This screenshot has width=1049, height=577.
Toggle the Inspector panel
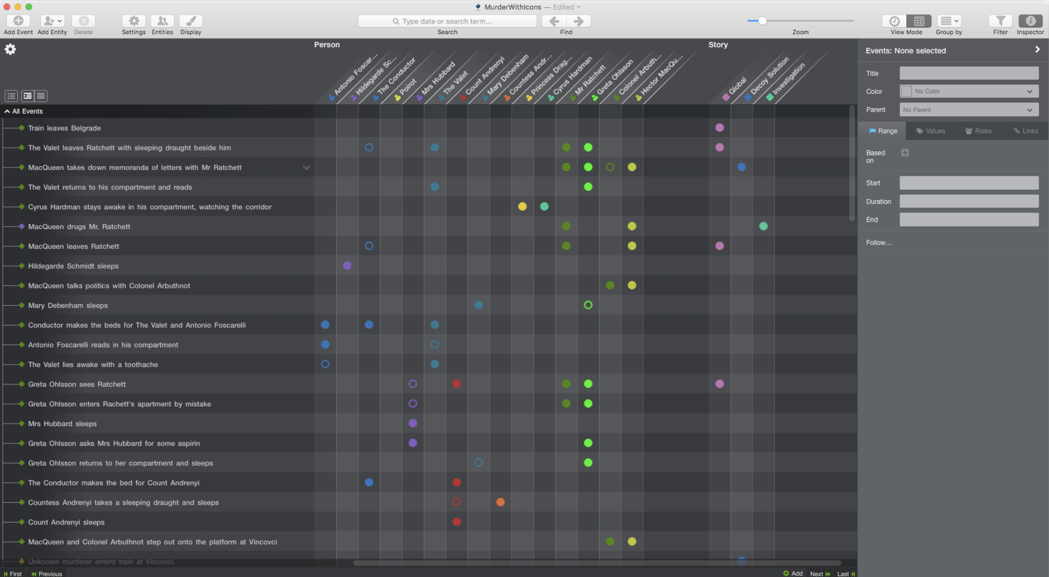pos(1031,21)
